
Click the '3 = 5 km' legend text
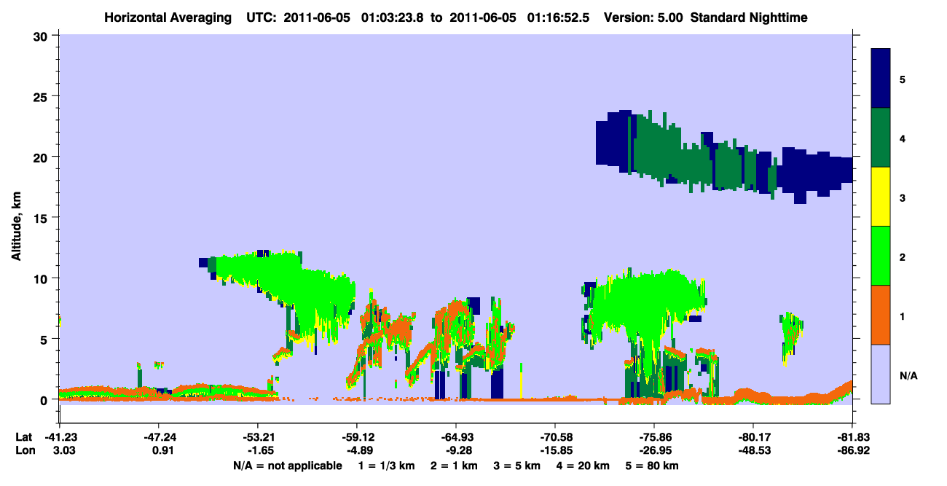(519, 466)
